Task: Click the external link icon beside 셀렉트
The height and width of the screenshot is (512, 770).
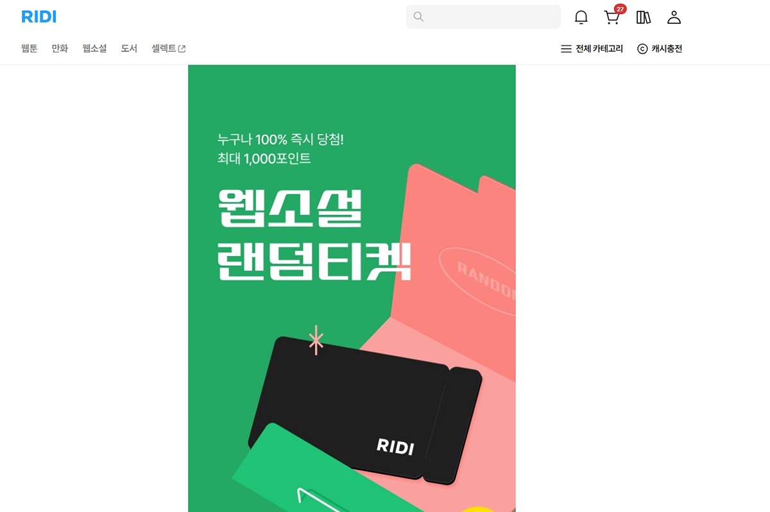Action: point(182,49)
